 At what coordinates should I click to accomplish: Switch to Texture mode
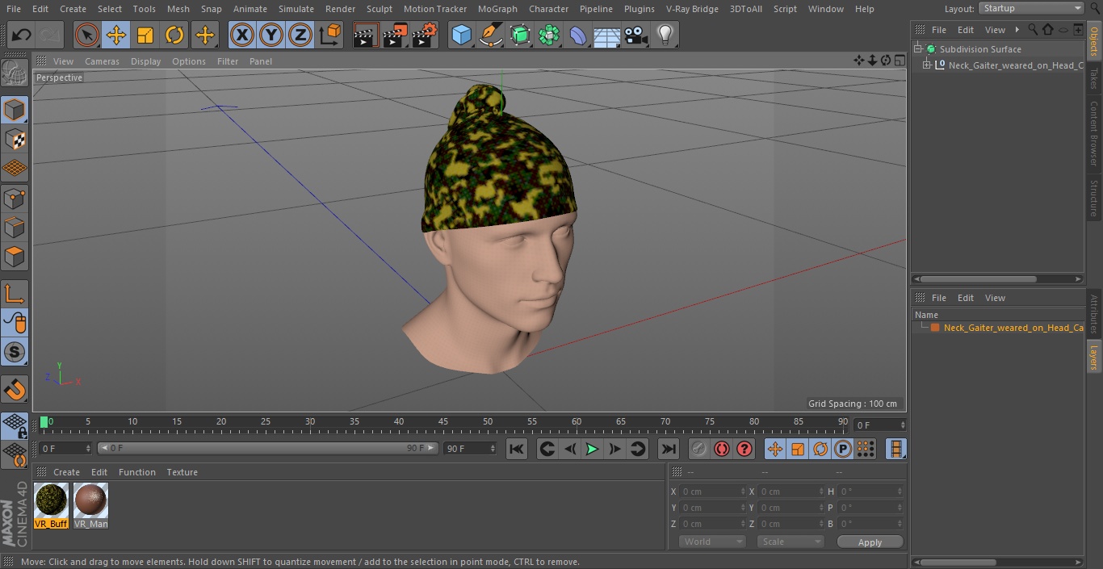tap(15, 139)
